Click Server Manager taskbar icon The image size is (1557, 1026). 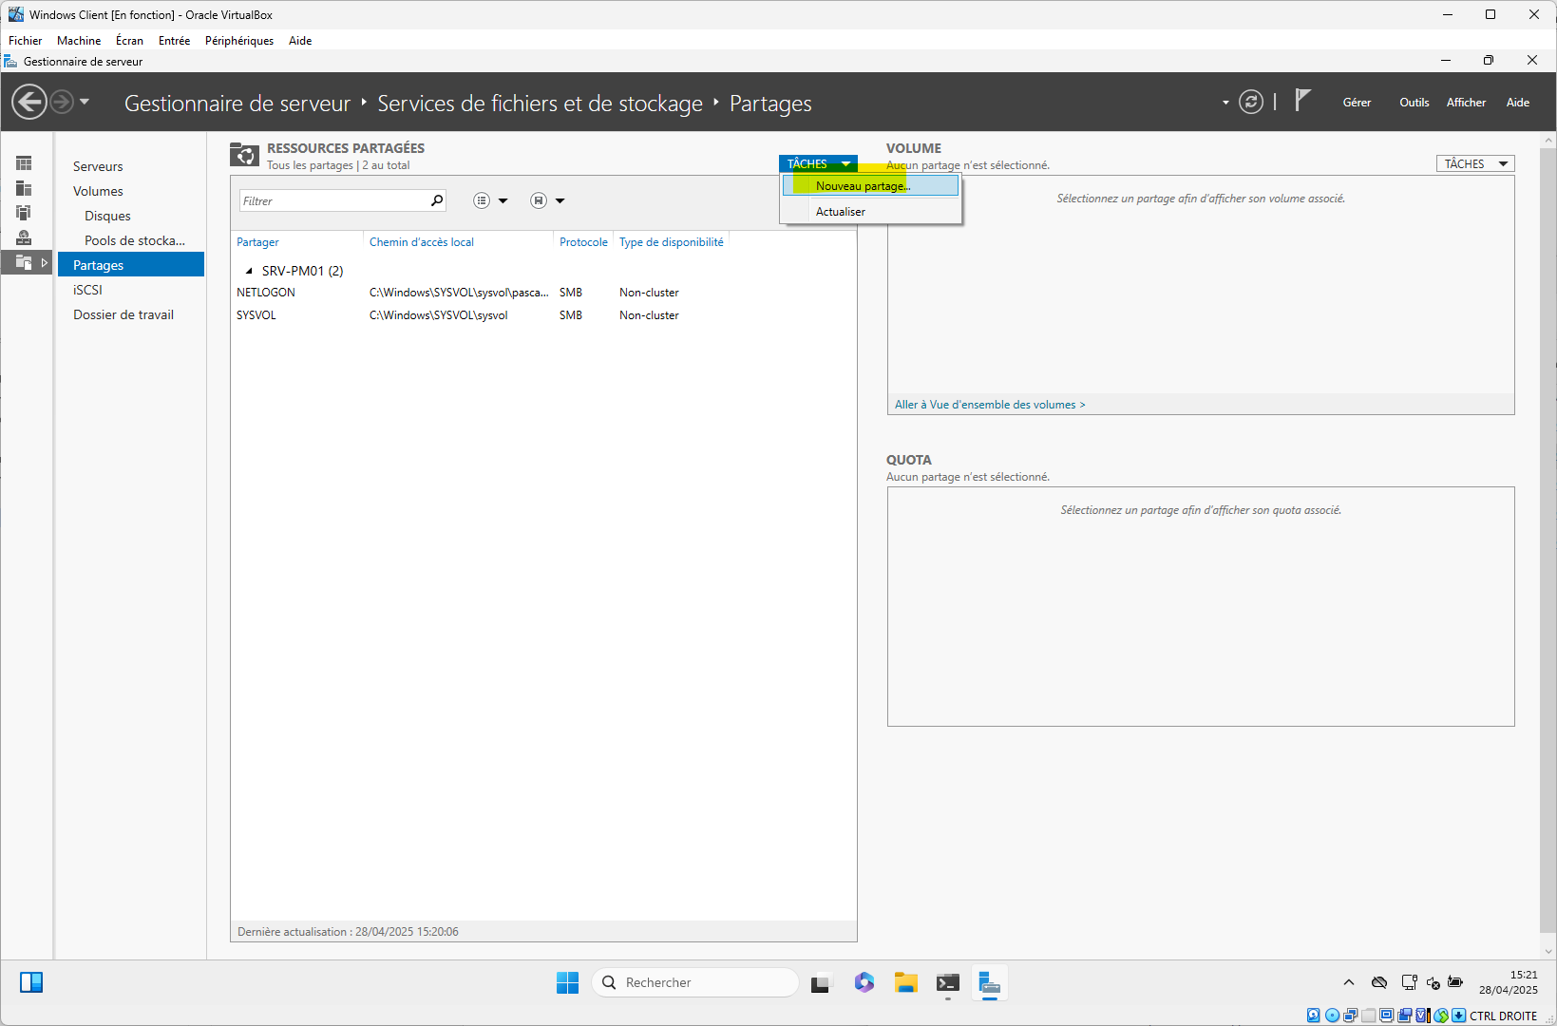(989, 982)
